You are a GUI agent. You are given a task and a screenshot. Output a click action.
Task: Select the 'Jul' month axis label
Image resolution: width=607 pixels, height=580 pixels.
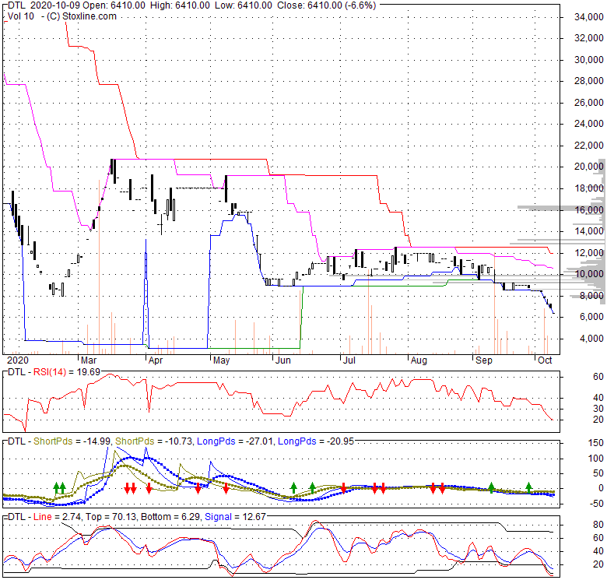tap(349, 360)
